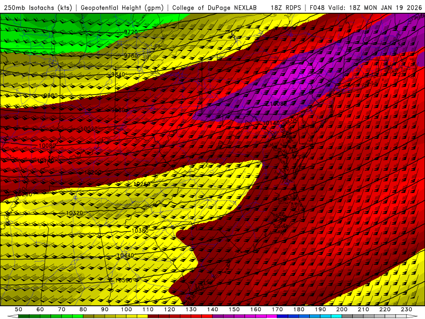Click the 140 value on the color scale
Viewport: 425px width, 319px height.
pos(212,309)
